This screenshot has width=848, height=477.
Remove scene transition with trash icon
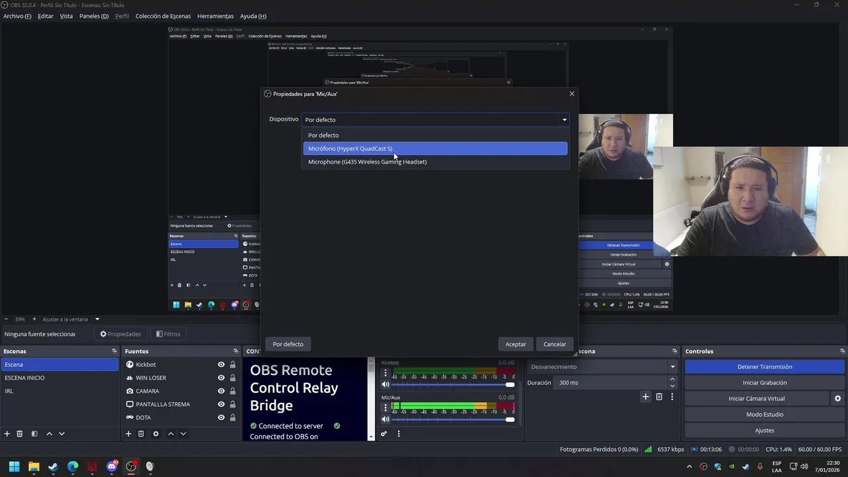point(659,397)
